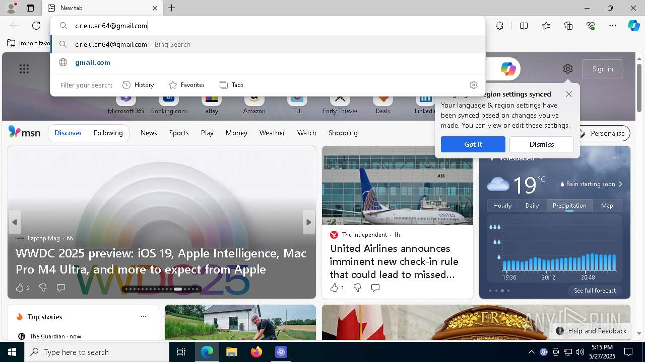Open Help and Feedback
645x362 pixels.
592,331
